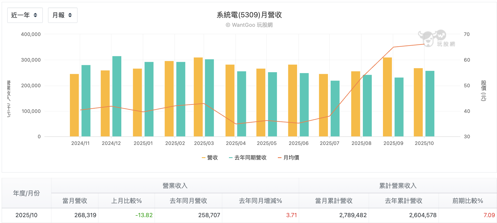
Task: Click the 營業收入 group header
Action: [x=175, y=186]
